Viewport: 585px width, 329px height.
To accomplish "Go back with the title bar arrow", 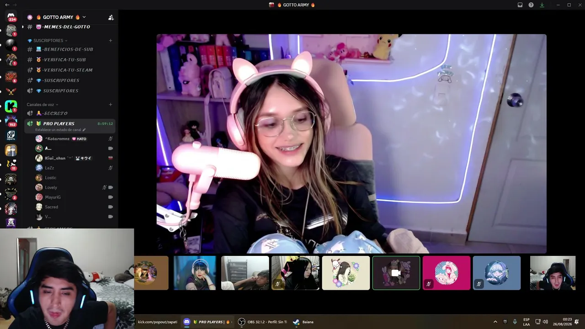I will pos(7,5).
